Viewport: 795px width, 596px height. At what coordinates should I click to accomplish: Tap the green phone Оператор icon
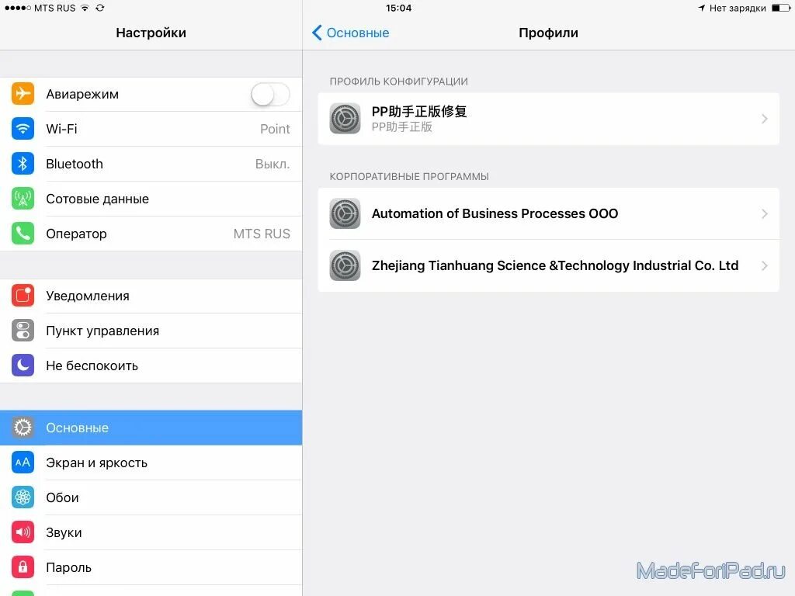pyautogui.click(x=23, y=234)
